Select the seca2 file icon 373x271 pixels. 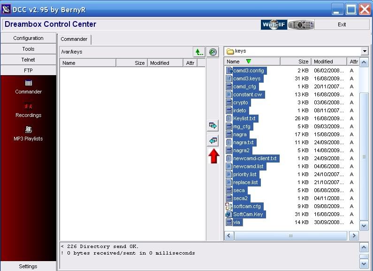click(x=229, y=198)
